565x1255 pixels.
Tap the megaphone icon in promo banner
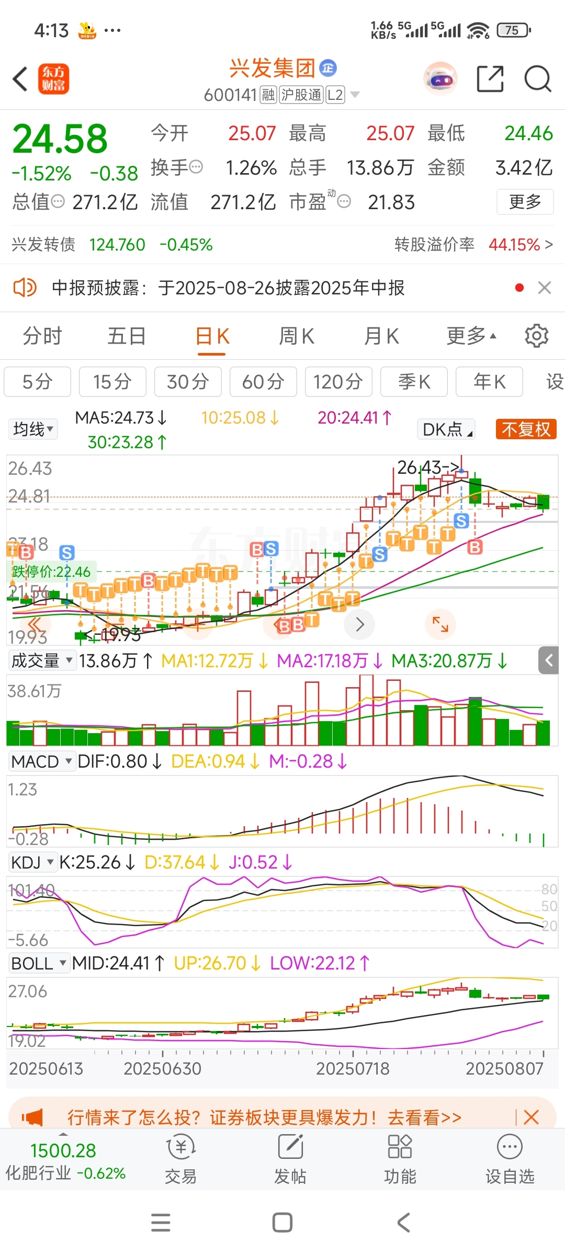(x=32, y=1117)
